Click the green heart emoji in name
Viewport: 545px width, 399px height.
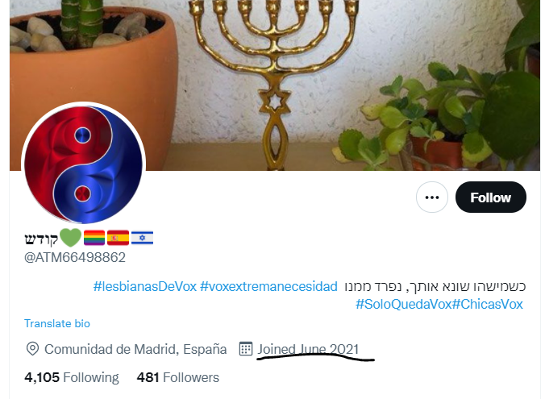click(x=71, y=238)
